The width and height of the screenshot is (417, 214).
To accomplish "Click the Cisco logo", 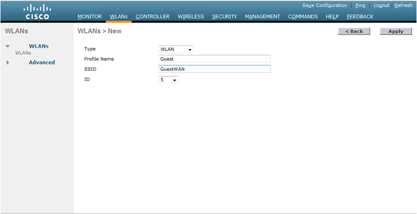I will (37, 12).
